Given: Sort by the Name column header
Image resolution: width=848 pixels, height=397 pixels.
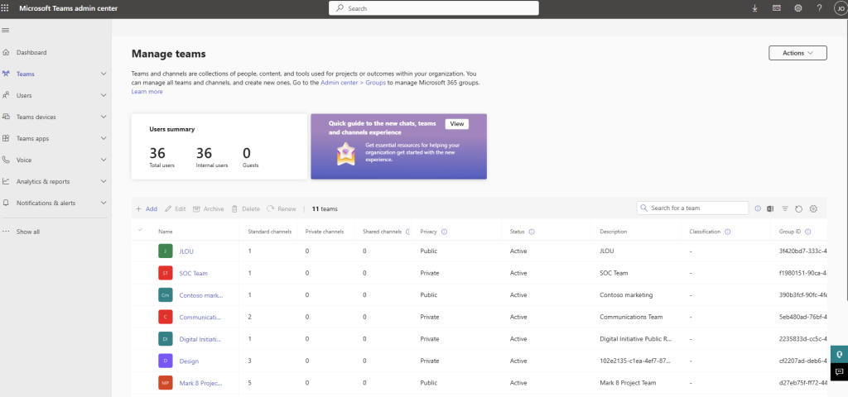Looking at the screenshot, I should click(x=166, y=232).
